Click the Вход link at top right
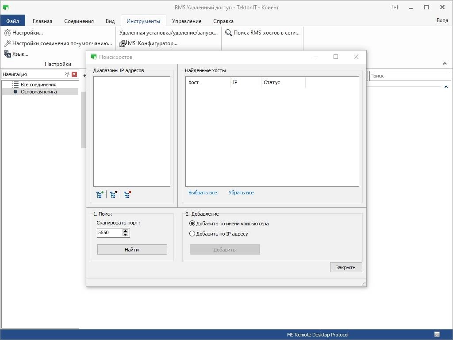Image resolution: width=453 pixels, height=340 pixels. [x=442, y=20]
